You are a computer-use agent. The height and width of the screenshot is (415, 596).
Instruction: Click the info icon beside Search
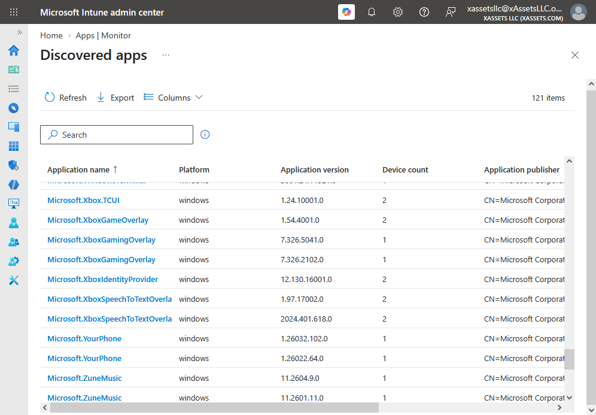205,134
